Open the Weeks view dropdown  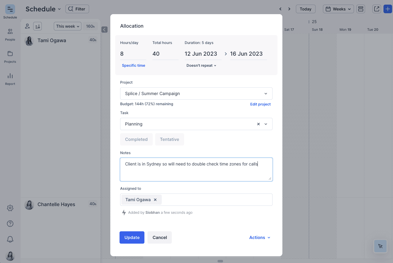point(338,9)
